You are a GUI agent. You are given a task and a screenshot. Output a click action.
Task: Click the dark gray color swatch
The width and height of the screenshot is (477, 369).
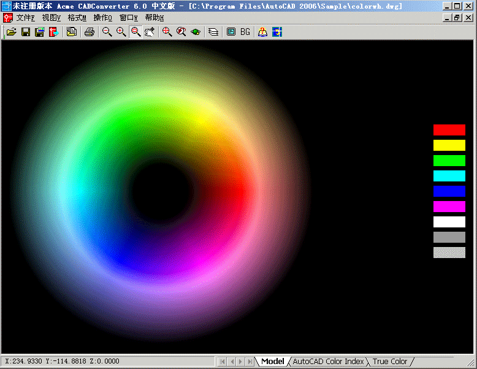449,237
